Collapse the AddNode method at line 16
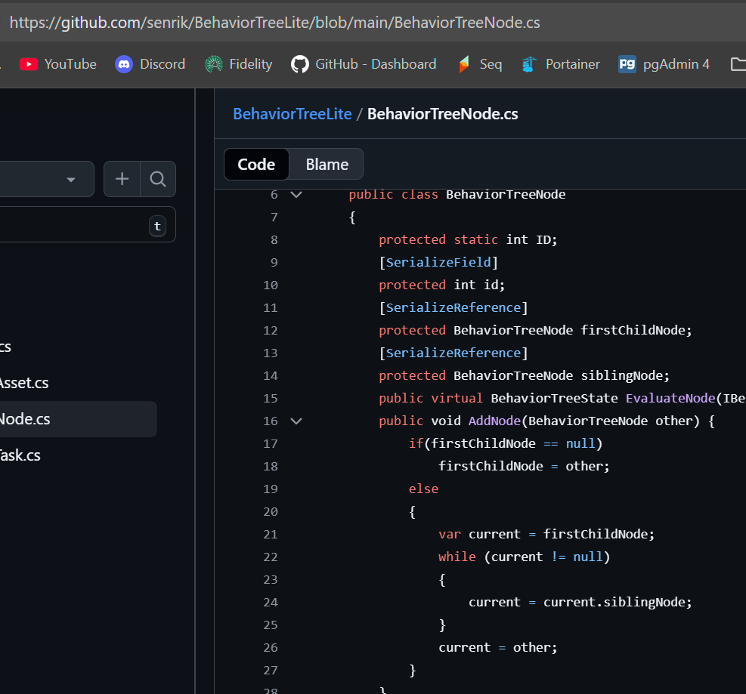Viewport: 746px width, 694px height. point(296,421)
